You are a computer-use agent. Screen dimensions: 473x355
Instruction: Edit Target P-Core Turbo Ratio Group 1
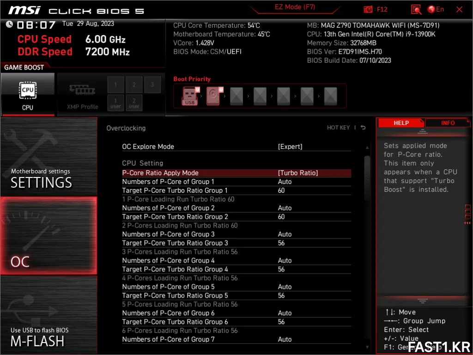tap(236, 190)
